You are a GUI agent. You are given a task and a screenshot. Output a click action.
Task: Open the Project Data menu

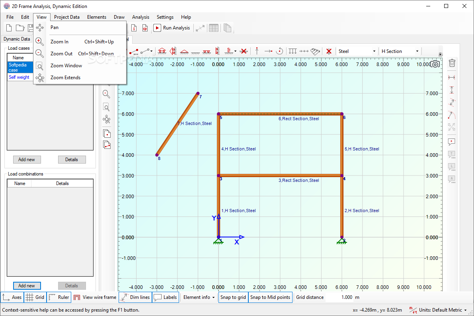67,17
